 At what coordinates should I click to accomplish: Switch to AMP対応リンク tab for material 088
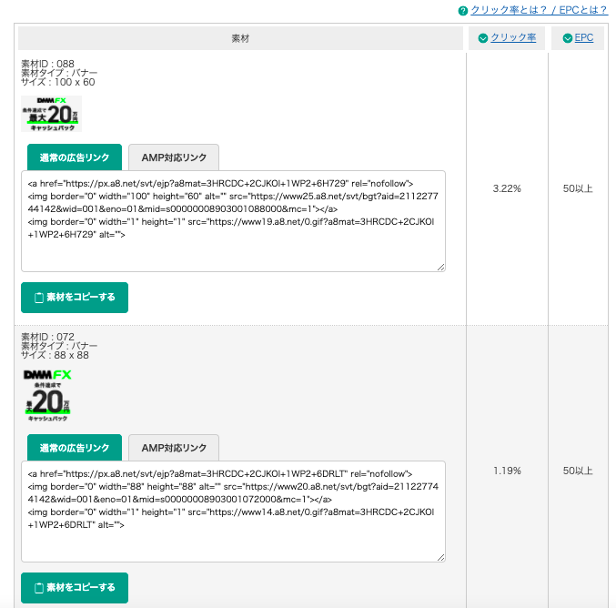coord(174,157)
